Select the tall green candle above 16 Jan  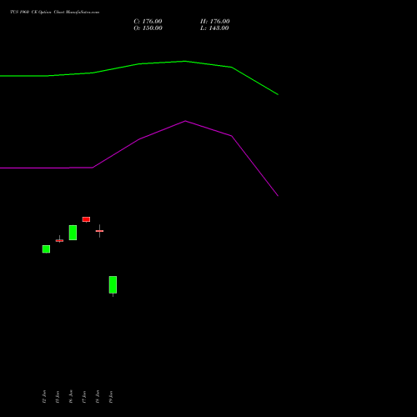tap(73, 233)
